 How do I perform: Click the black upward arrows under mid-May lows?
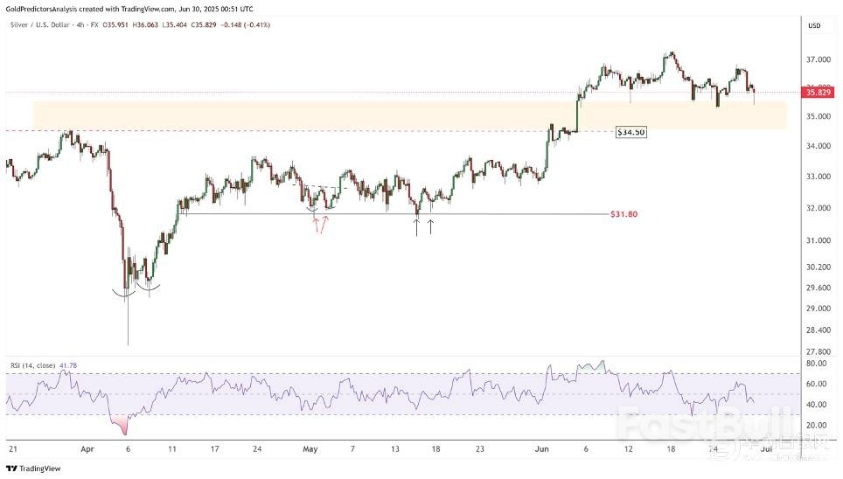click(x=423, y=226)
